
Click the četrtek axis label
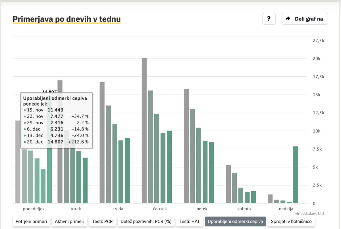click(160, 209)
